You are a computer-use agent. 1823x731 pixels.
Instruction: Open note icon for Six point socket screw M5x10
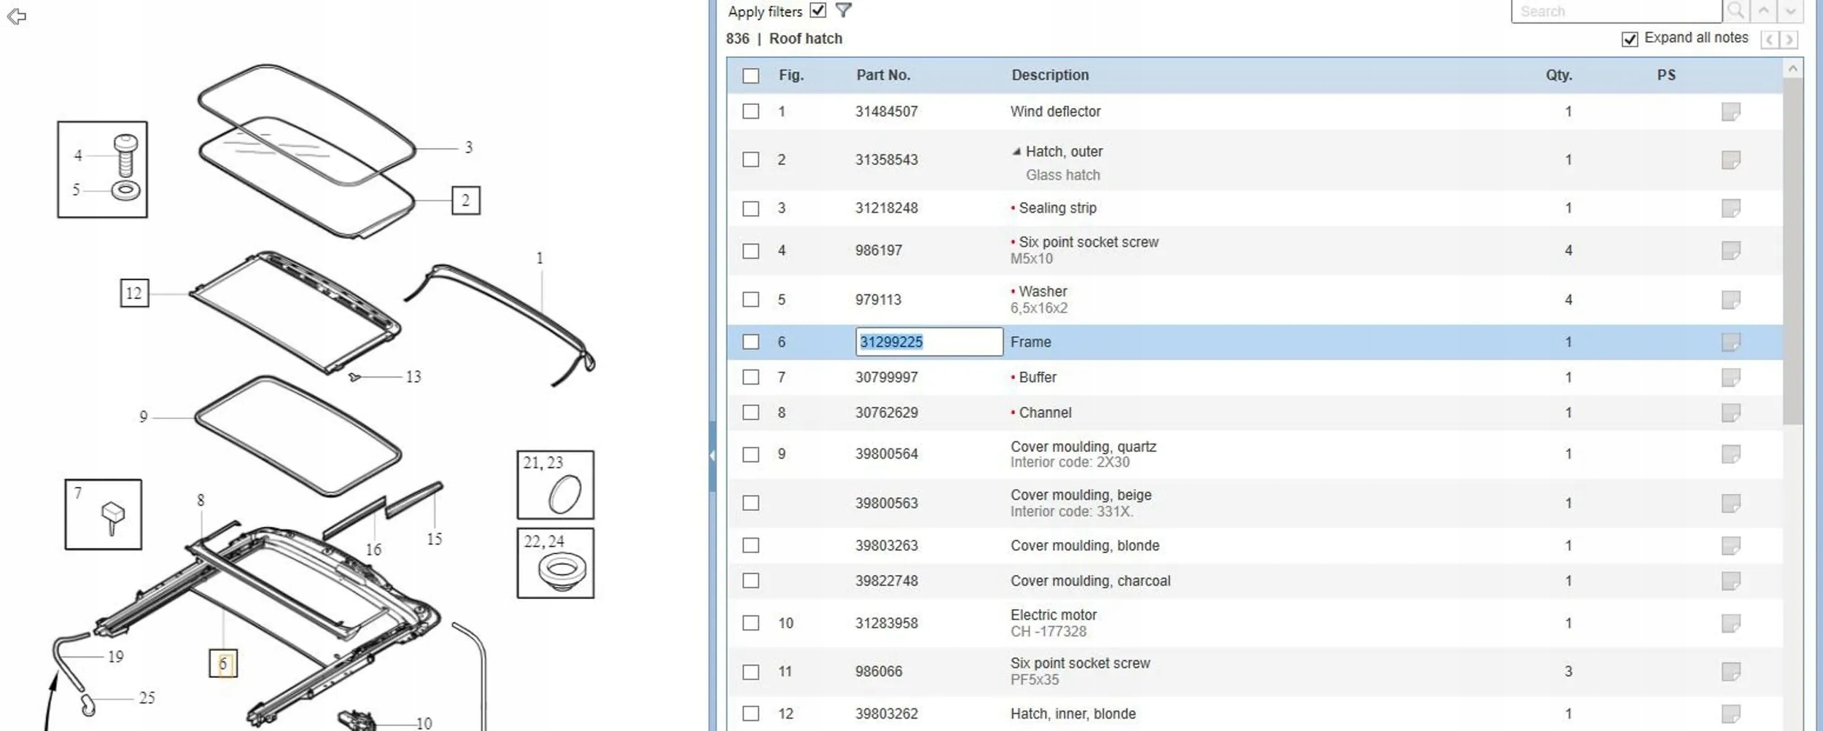click(x=1731, y=251)
